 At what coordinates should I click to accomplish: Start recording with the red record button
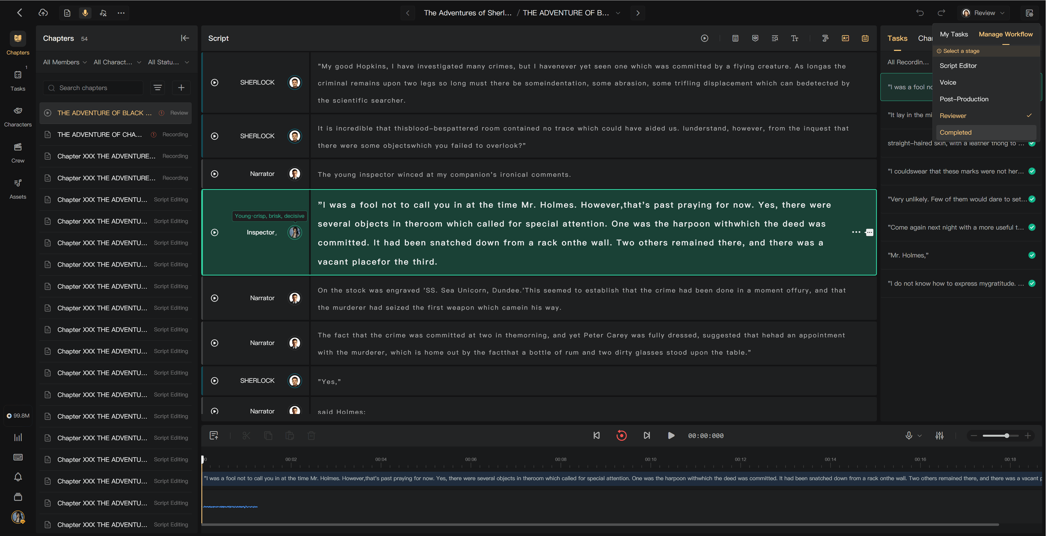621,435
